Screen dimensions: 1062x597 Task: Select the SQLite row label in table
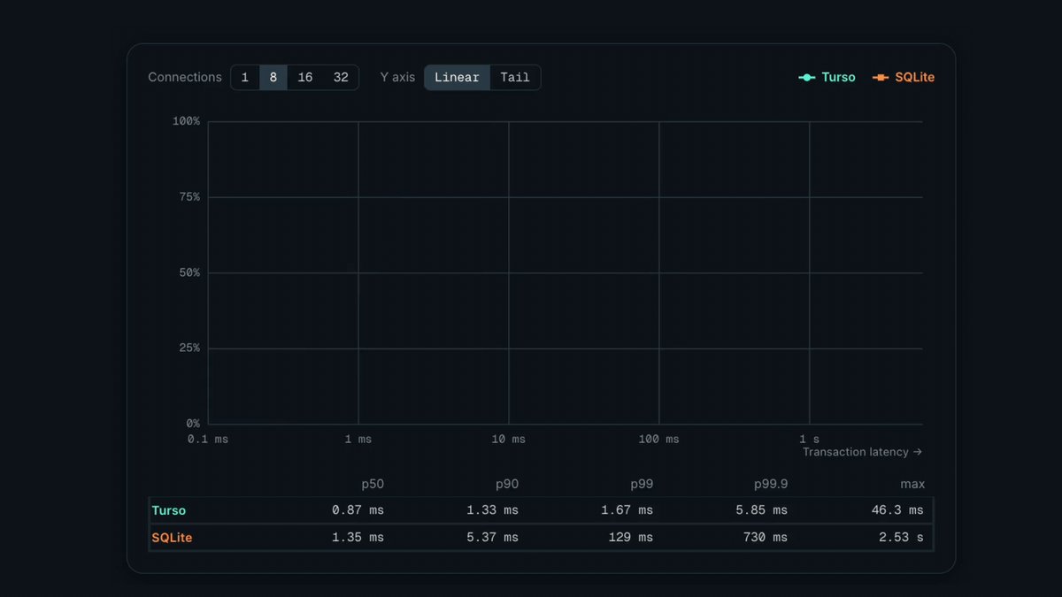(172, 538)
